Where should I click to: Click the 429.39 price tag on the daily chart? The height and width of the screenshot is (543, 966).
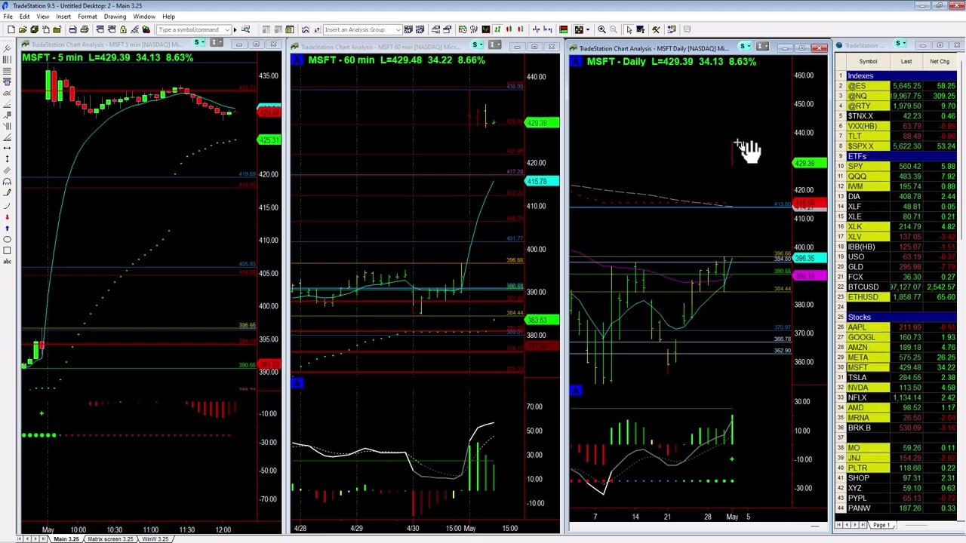point(806,163)
